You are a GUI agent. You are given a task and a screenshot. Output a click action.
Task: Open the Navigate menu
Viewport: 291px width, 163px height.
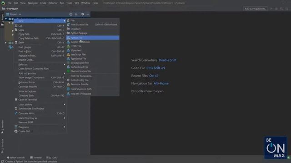point(33,3)
